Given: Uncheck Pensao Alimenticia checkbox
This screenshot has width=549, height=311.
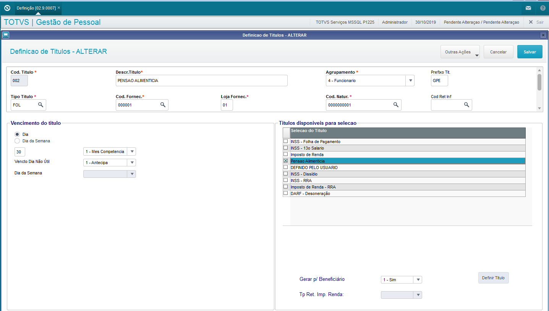Looking at the screenshot, I should [285, 161].
